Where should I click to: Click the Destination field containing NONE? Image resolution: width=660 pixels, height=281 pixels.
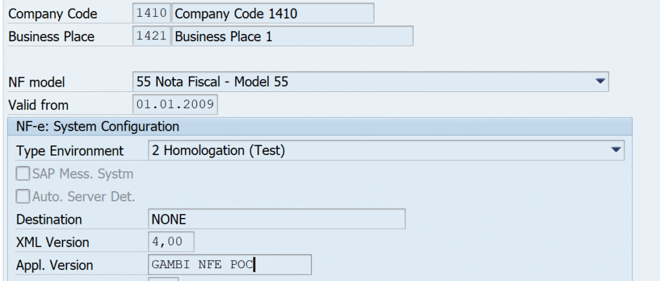[277, 219]
